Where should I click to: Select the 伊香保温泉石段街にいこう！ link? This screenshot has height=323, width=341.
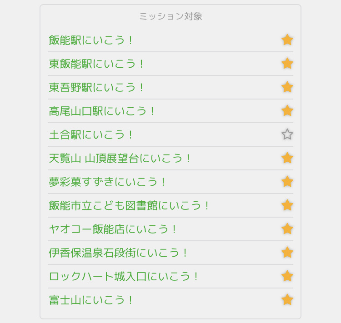pos(118,253)
